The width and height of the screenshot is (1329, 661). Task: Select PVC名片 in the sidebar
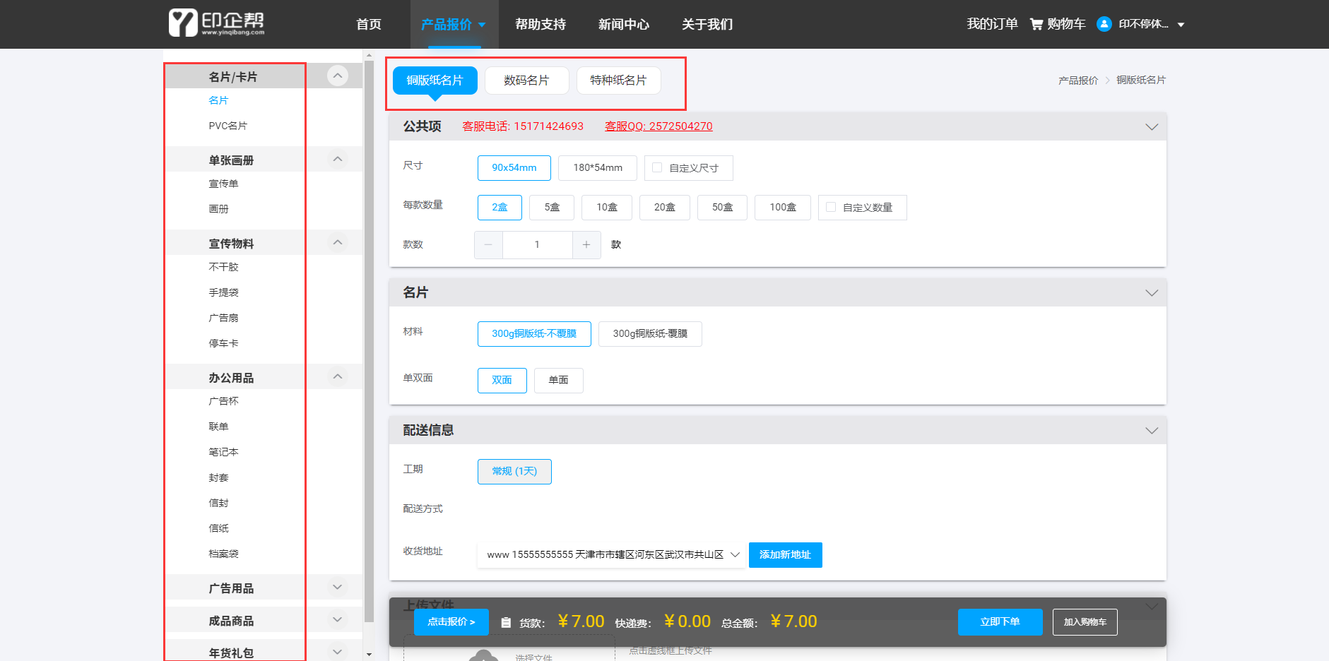click(228, 126)
